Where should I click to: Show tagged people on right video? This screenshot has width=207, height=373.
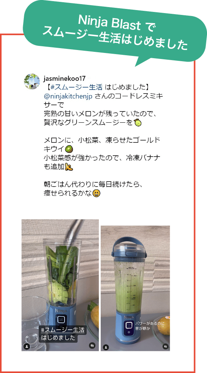[106, 347]
